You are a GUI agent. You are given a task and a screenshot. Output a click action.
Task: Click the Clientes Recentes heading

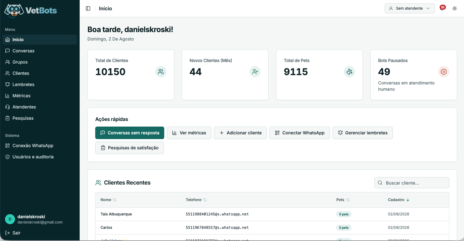coord(127,183)
